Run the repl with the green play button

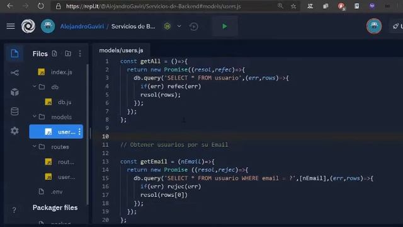click(225, 26)
